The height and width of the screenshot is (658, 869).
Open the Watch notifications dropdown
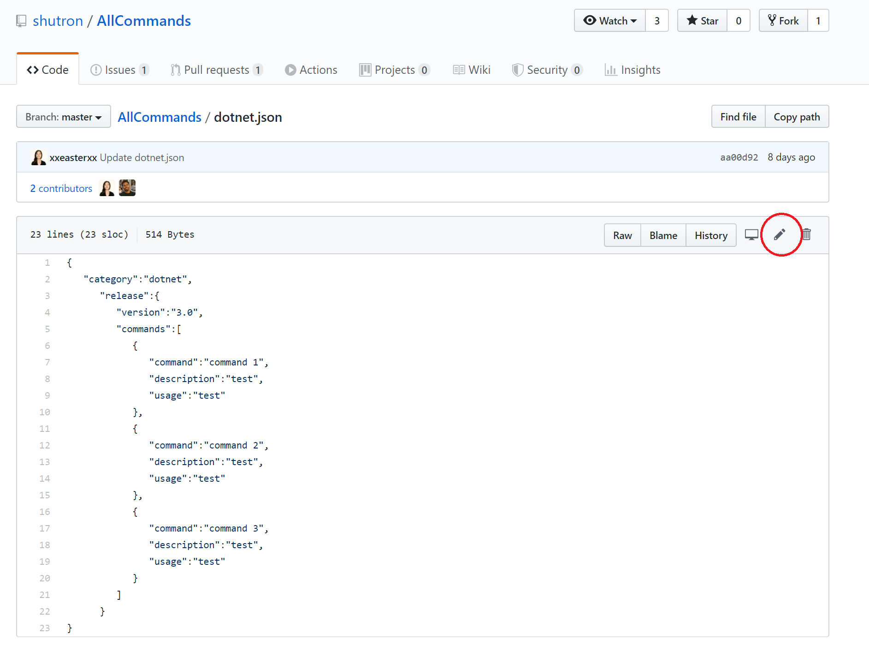pyautogui.click(x=609, y=21)
